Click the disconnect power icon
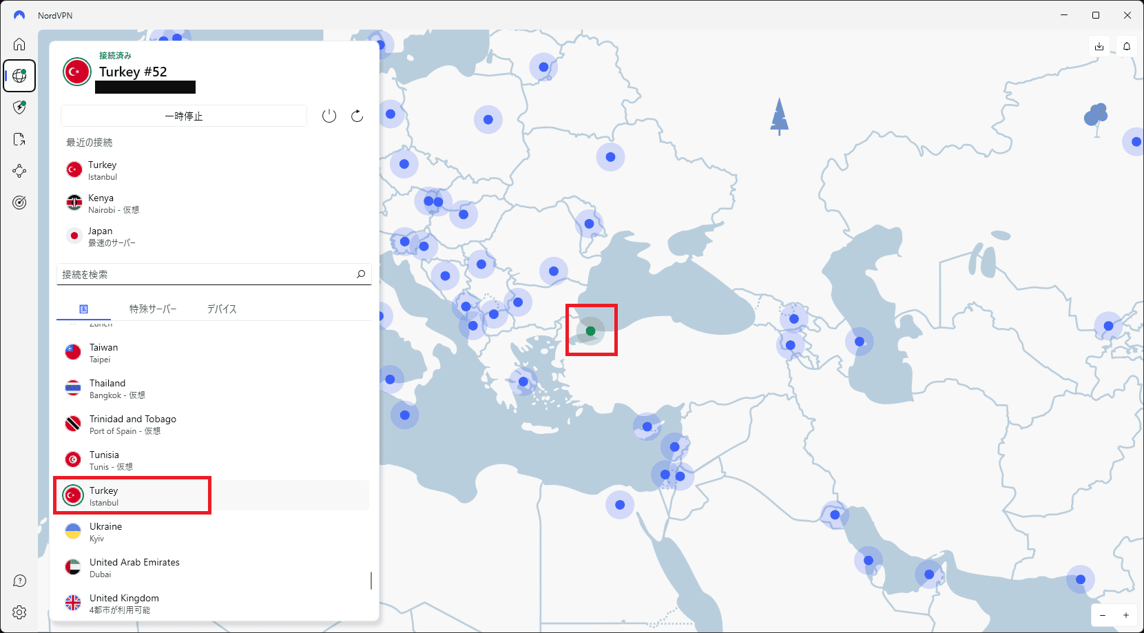This screenshot has width=1144, height=633. [329, 116]
